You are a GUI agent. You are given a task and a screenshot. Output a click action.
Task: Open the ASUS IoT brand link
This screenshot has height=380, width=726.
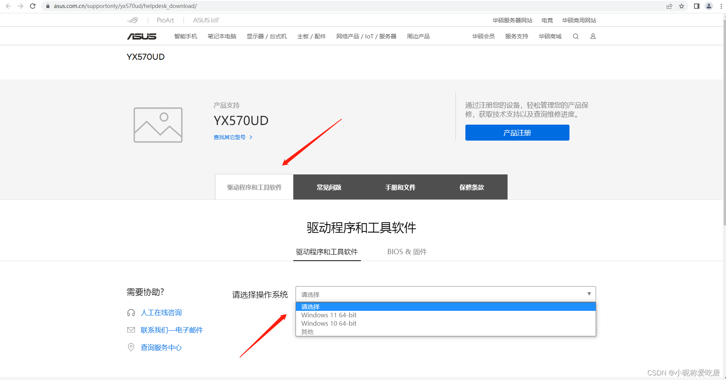point(206,20)
